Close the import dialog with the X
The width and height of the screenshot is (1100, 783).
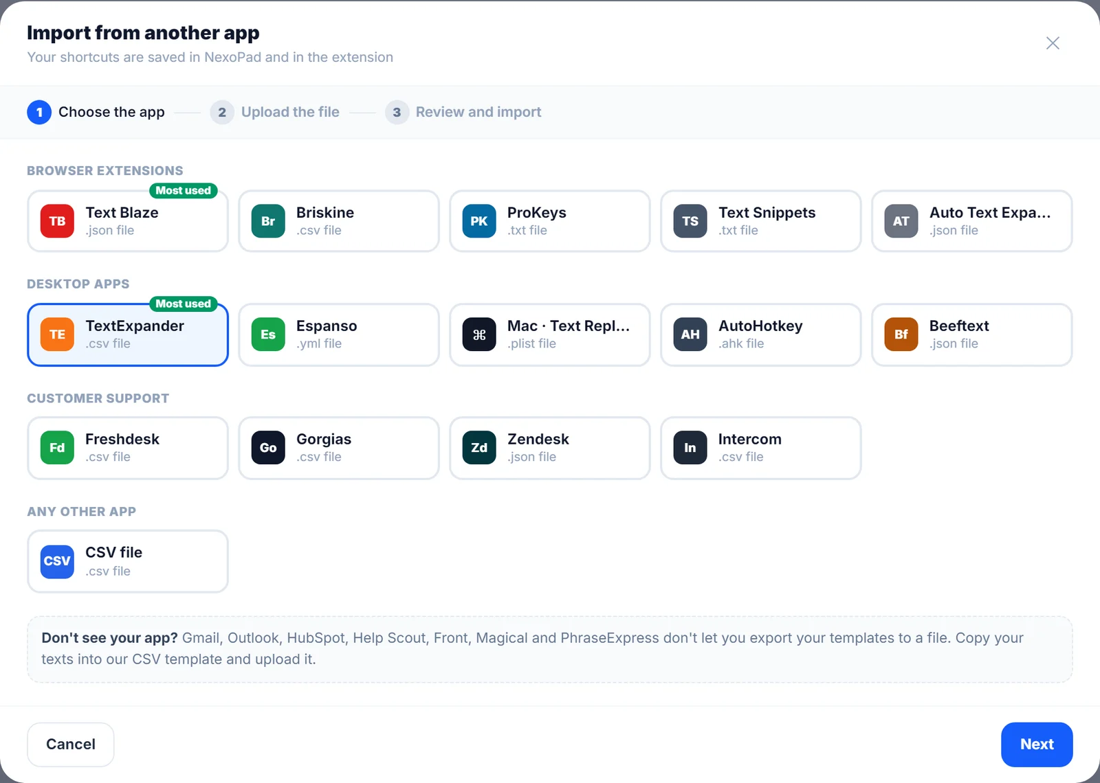tap(1053, 43)
